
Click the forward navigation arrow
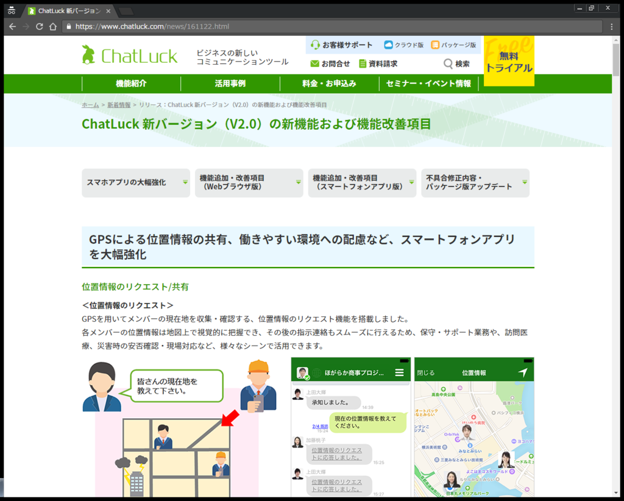point(26,27)
